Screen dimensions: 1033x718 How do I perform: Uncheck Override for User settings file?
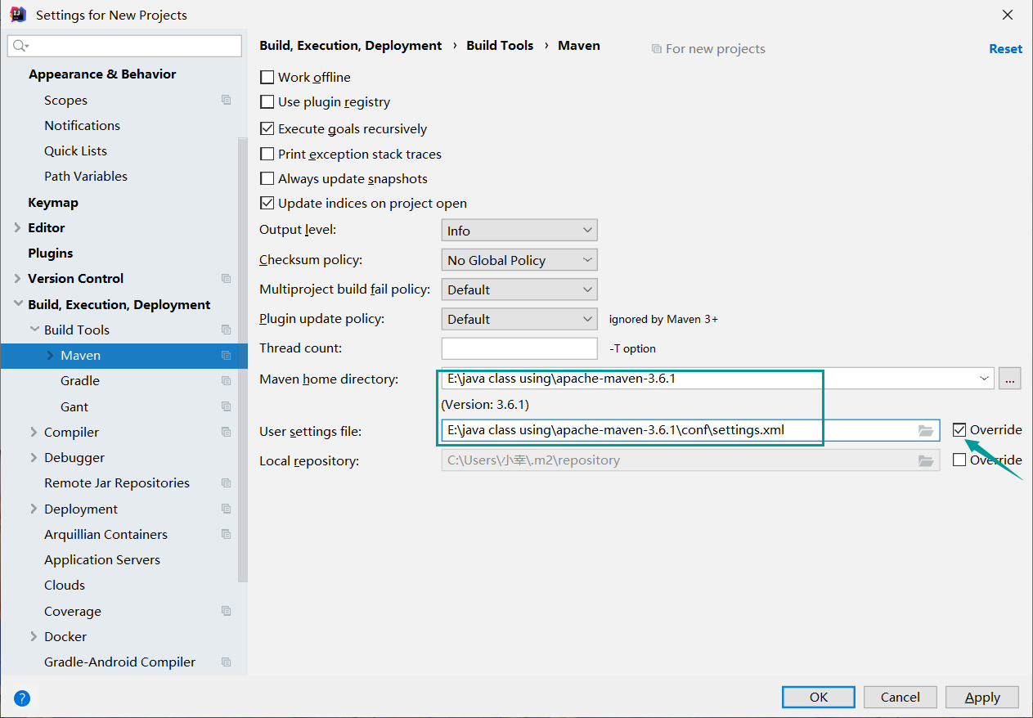click(959, 430)
